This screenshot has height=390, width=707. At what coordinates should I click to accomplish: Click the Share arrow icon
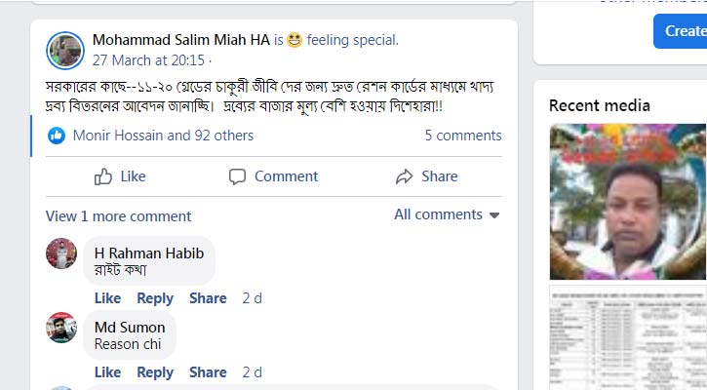point(404,176)
